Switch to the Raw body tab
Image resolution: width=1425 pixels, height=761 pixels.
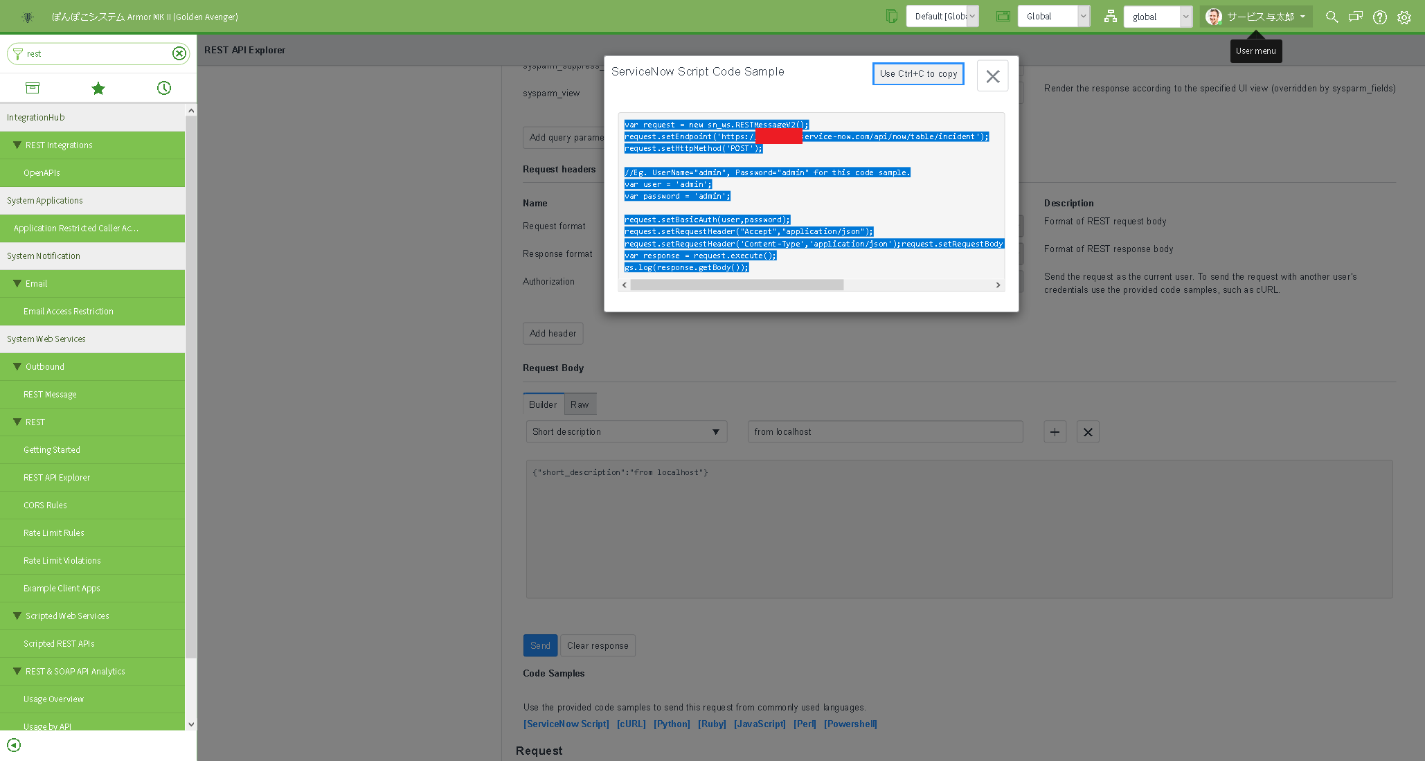(580, 404)
